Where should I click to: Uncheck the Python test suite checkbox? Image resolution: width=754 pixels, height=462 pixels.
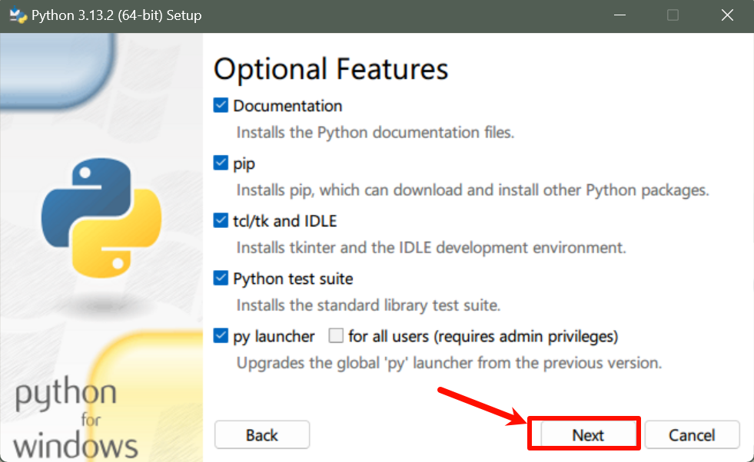tap(221, 279)
